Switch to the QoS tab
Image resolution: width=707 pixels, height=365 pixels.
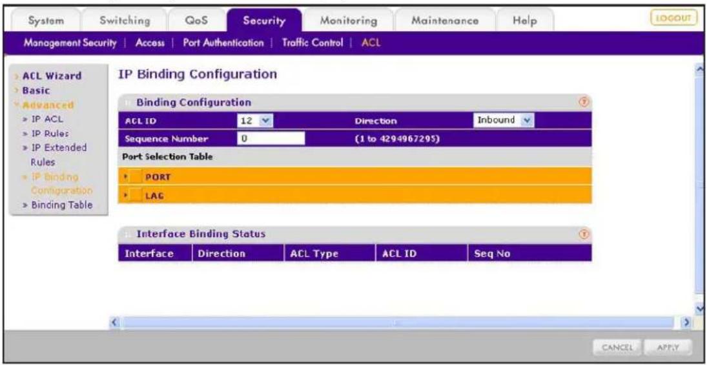click(196, 21)
